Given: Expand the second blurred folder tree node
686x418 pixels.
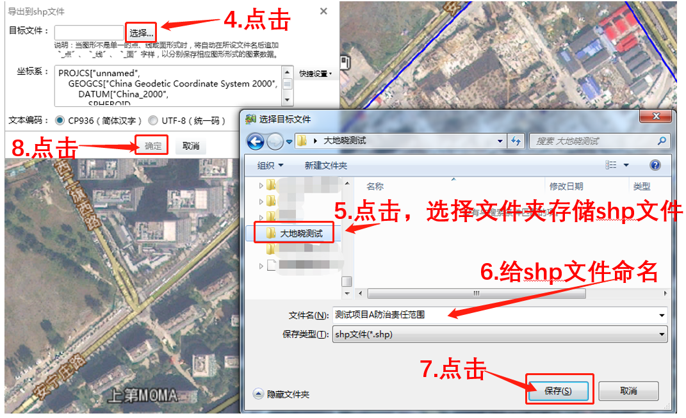Looking at the screenshot, I should click(x=261, y=202).
